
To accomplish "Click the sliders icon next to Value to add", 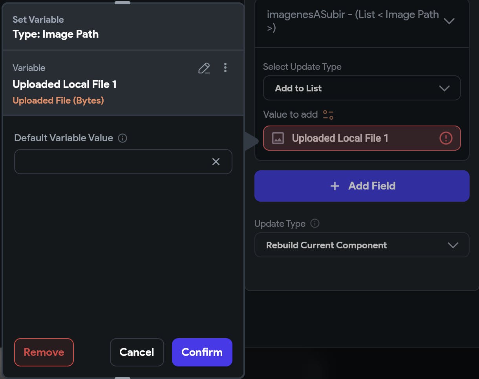I will (x=328, y=115).
